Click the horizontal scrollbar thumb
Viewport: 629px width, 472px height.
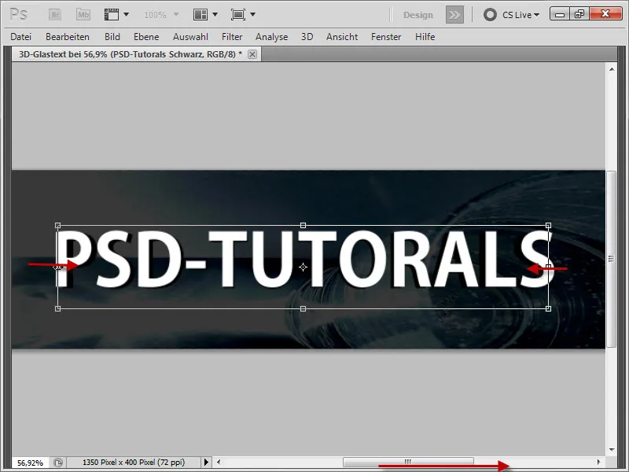[x=408, y=462]
